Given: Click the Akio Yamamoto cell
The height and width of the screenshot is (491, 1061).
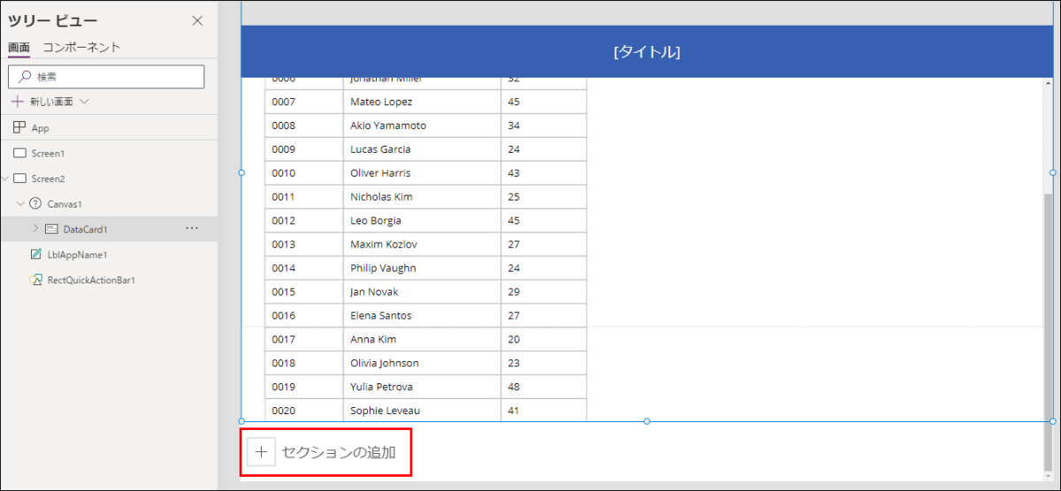Looking at the screenshot, I should (x=422, y=125).
